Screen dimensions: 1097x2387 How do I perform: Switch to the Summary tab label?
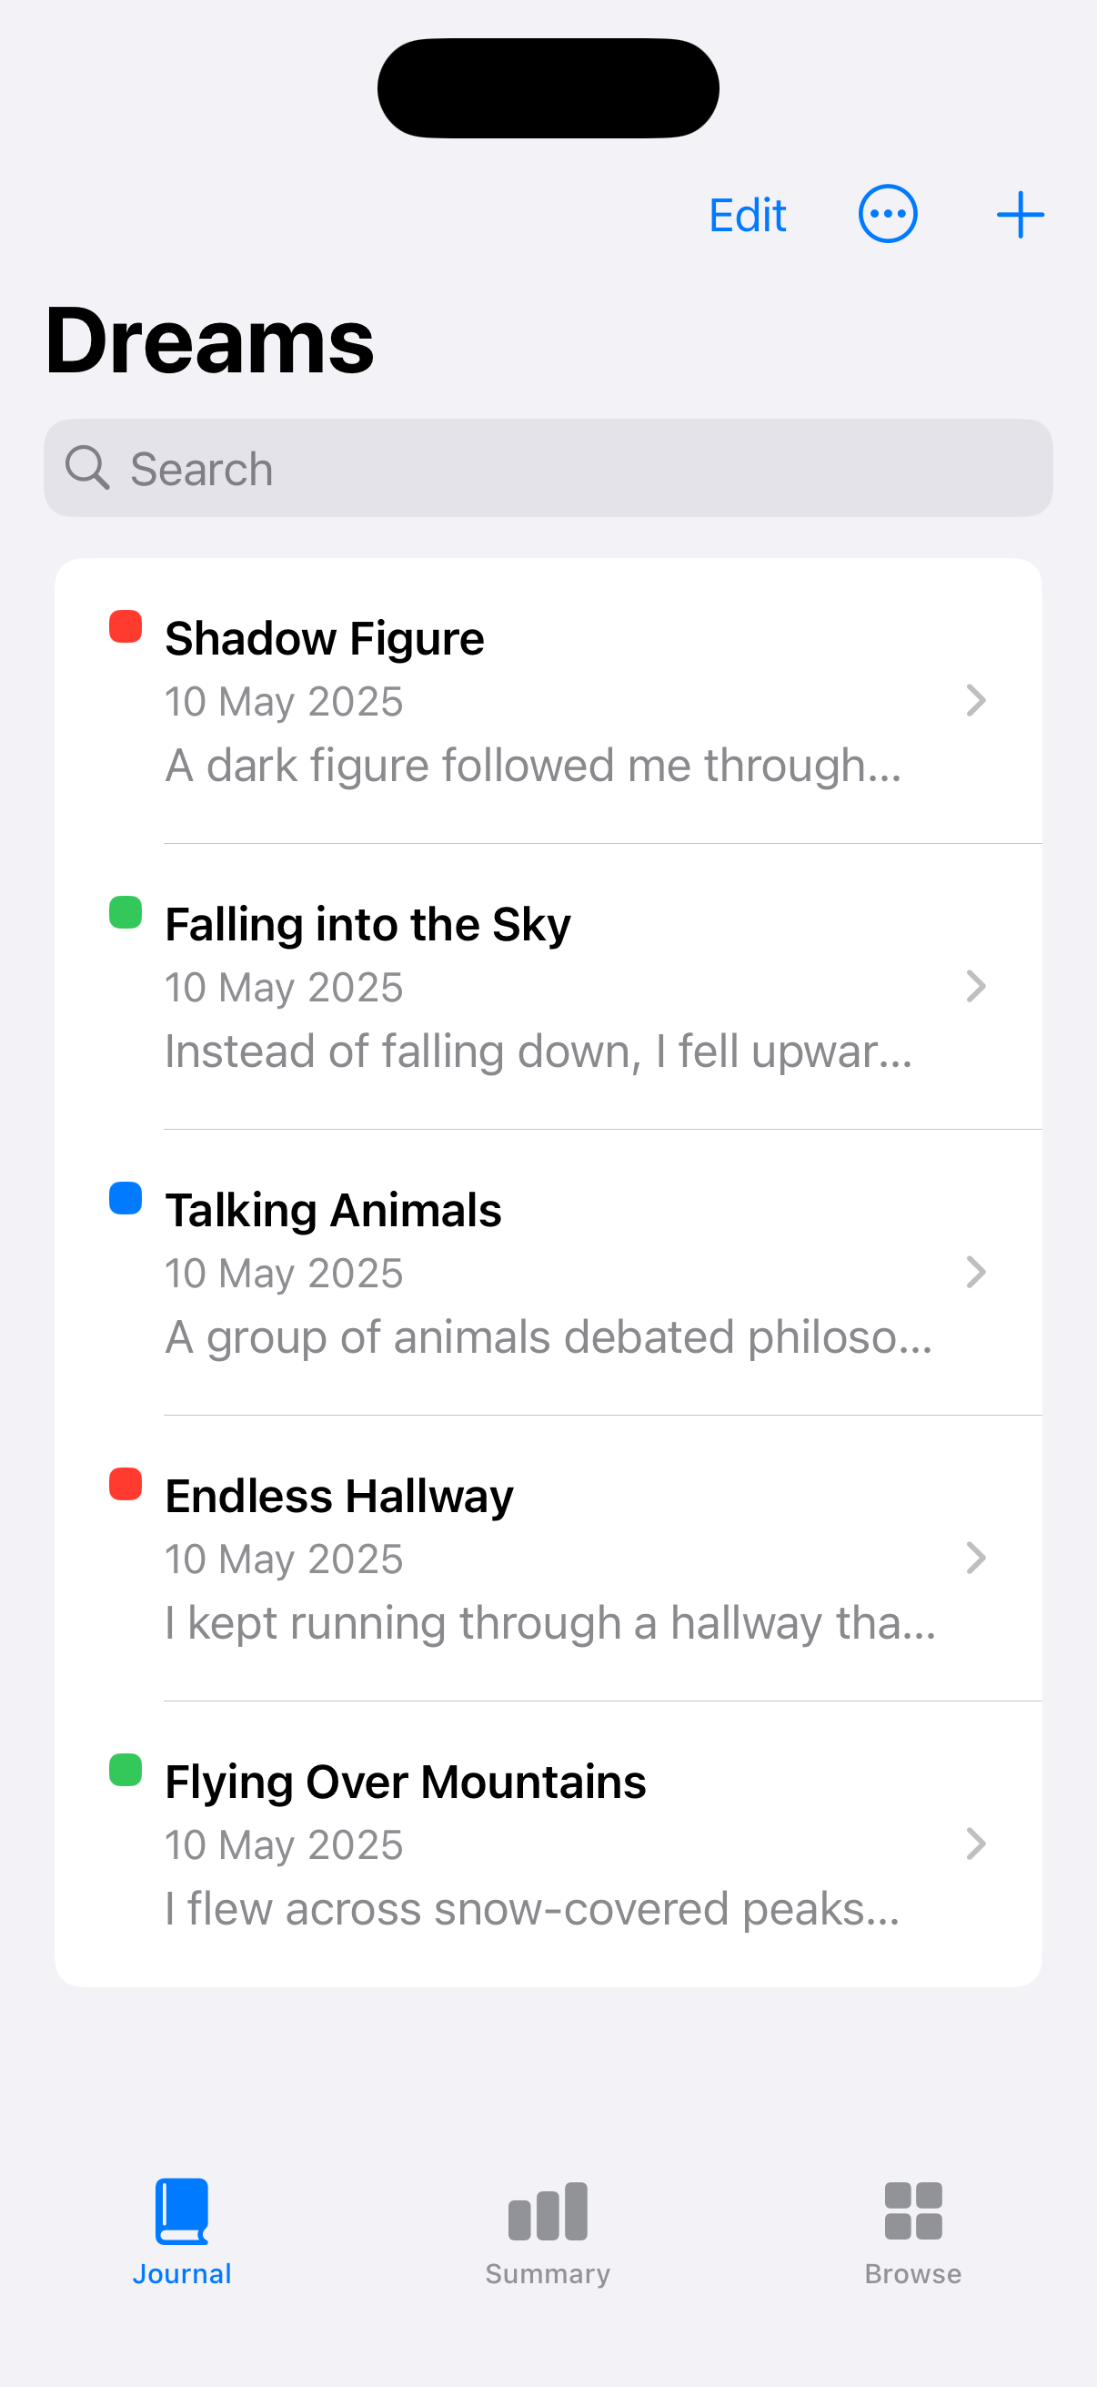[x=547, y=2274]
